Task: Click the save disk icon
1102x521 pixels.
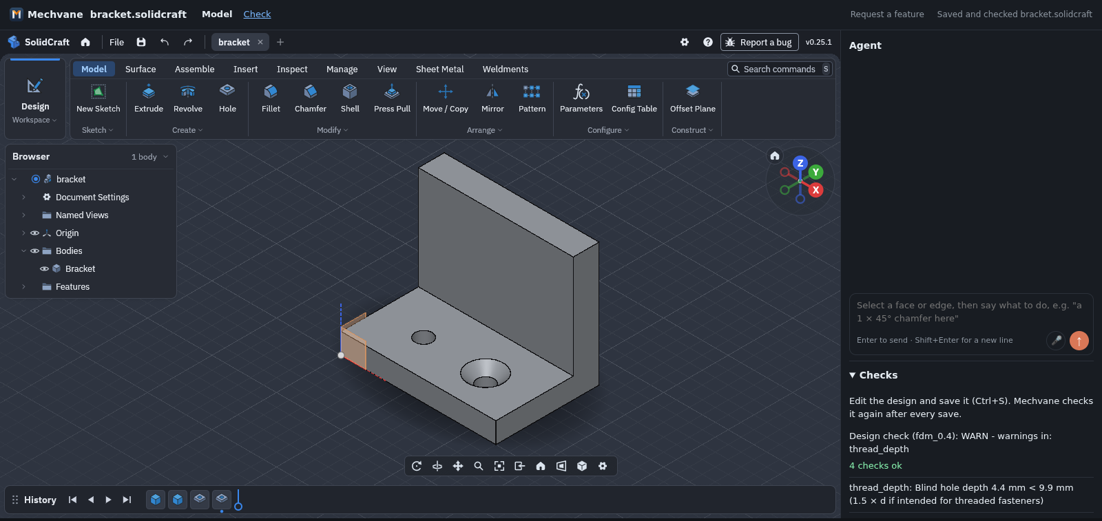Action: (x=141, y=42)
